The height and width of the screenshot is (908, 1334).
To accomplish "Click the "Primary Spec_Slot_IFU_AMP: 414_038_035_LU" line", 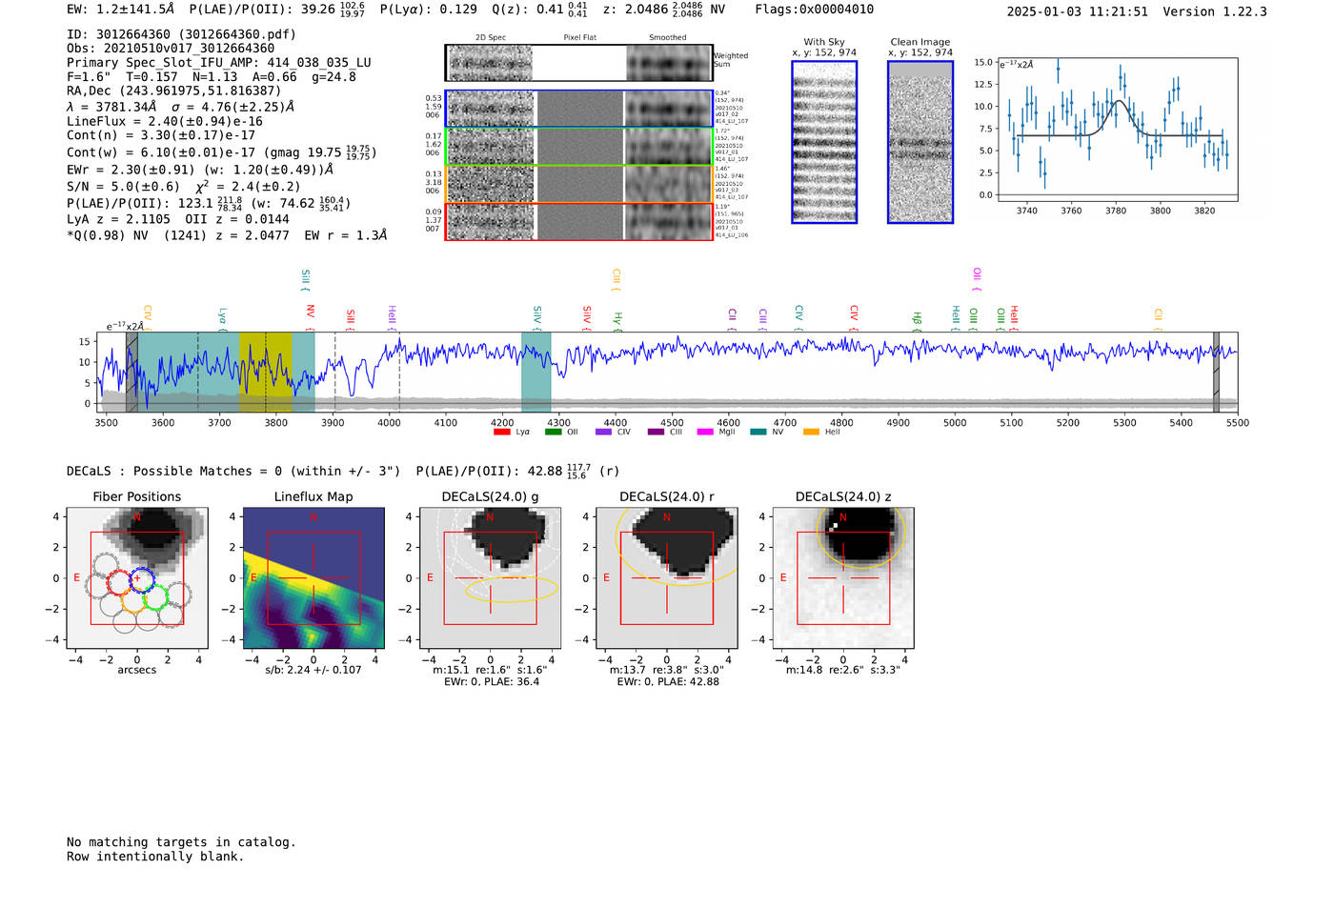I will (x=219, y=63).
